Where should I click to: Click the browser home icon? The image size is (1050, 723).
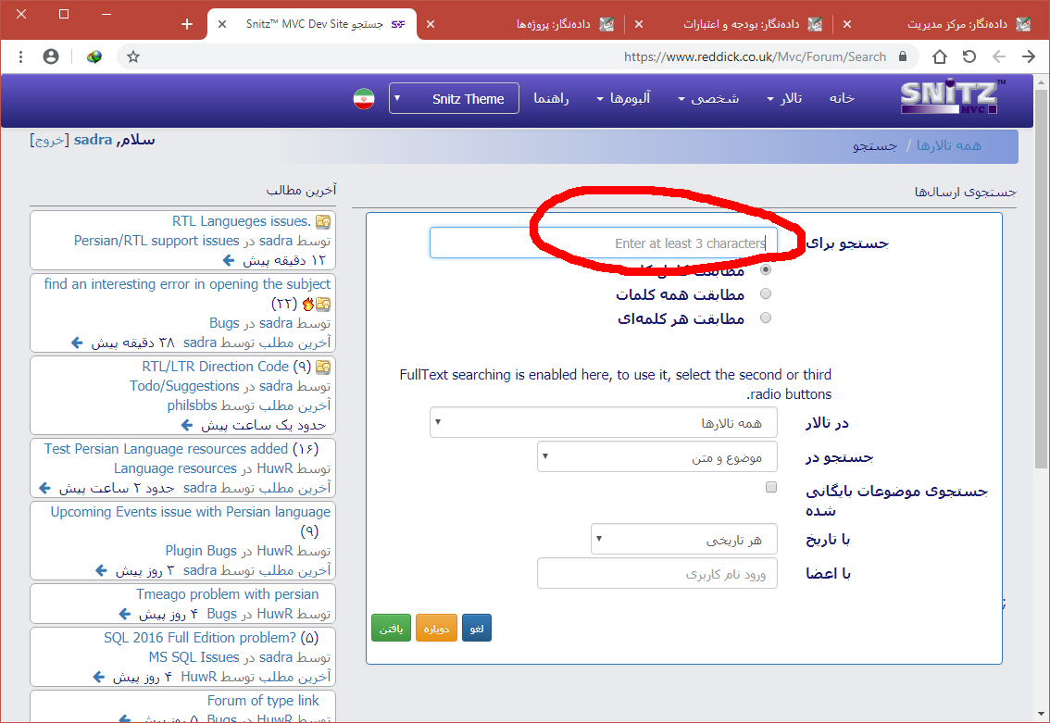pyautogui.click(x=940, y=56)
